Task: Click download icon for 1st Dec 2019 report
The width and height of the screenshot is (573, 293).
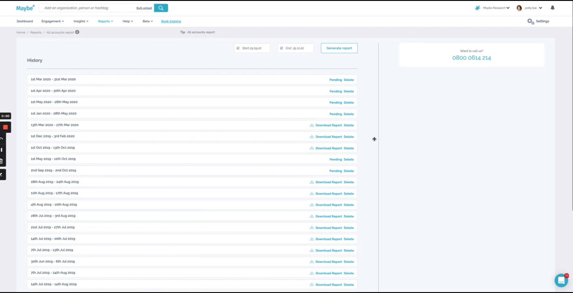Action: pyautogui.click(x=312, y=136)
